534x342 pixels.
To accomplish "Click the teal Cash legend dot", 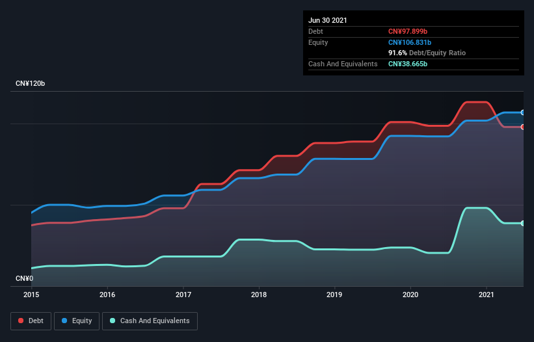I will pyautogui.click(x=113, y=321).
